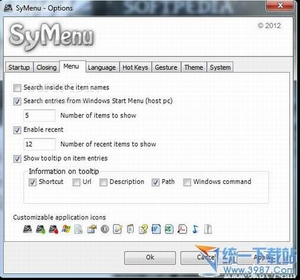
Task: Disable the Enable recent checkbox
Action: pos(17,130)
